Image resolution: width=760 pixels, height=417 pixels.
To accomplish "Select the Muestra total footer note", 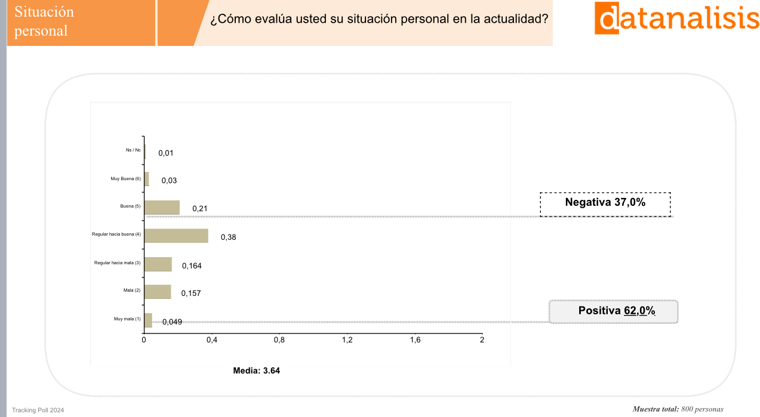I will (678, 409).
